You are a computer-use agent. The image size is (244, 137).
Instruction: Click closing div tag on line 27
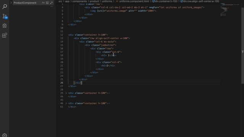point(72,86)
